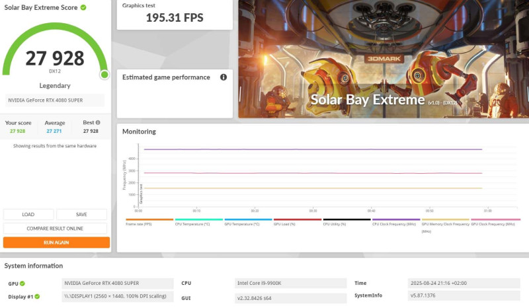Click the SAVE button
This screenshot has width=529, height=308.
(x=81, y=215)
